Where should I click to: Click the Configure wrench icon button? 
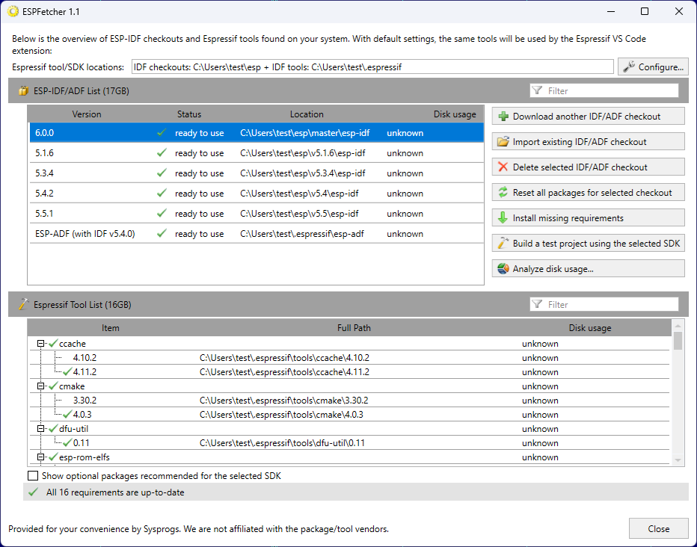click(x=628, y=66)
